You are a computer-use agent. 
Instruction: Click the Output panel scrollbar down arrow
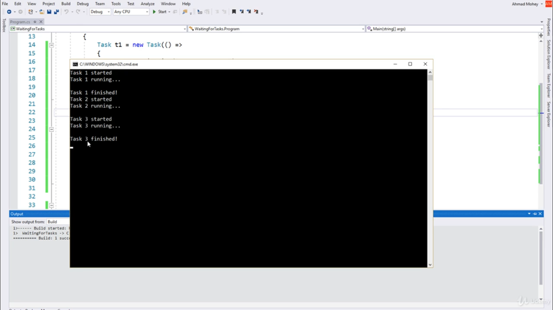(x=541, y=299)
